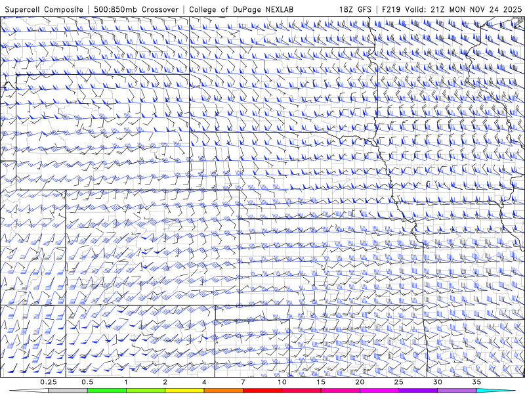
Task: Select the green 0.5–1 legend swatch
Action: tap(106, 391)
